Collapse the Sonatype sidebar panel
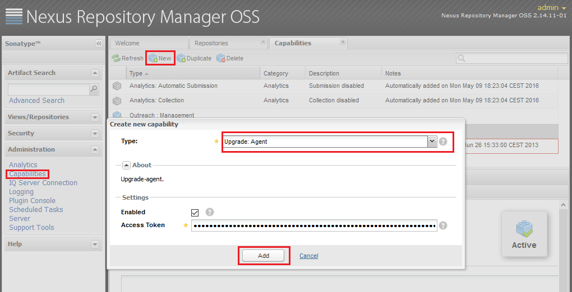 point(99,43)
